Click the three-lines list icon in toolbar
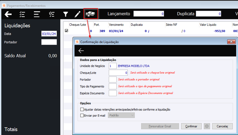Viewport: 238px width, 135px height. [37, 14]
